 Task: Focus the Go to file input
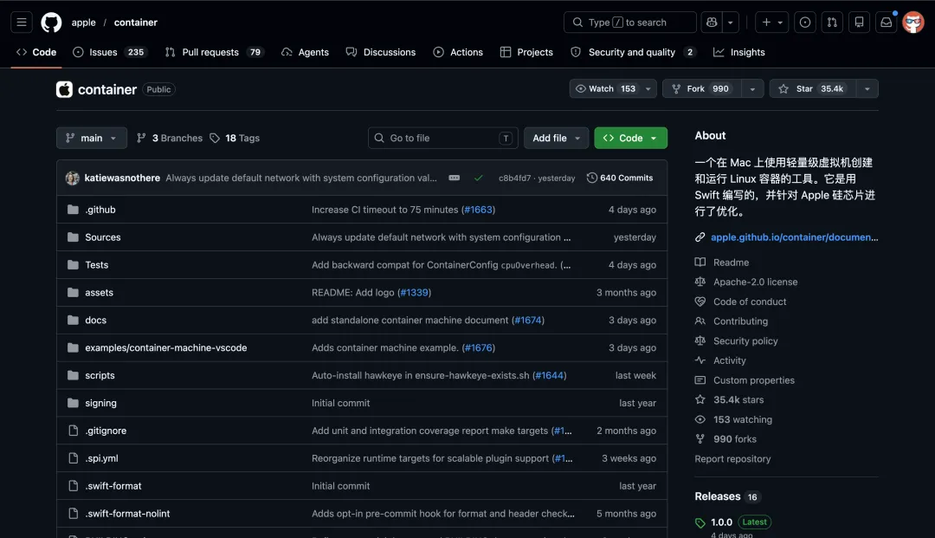[x=442, y=138]
